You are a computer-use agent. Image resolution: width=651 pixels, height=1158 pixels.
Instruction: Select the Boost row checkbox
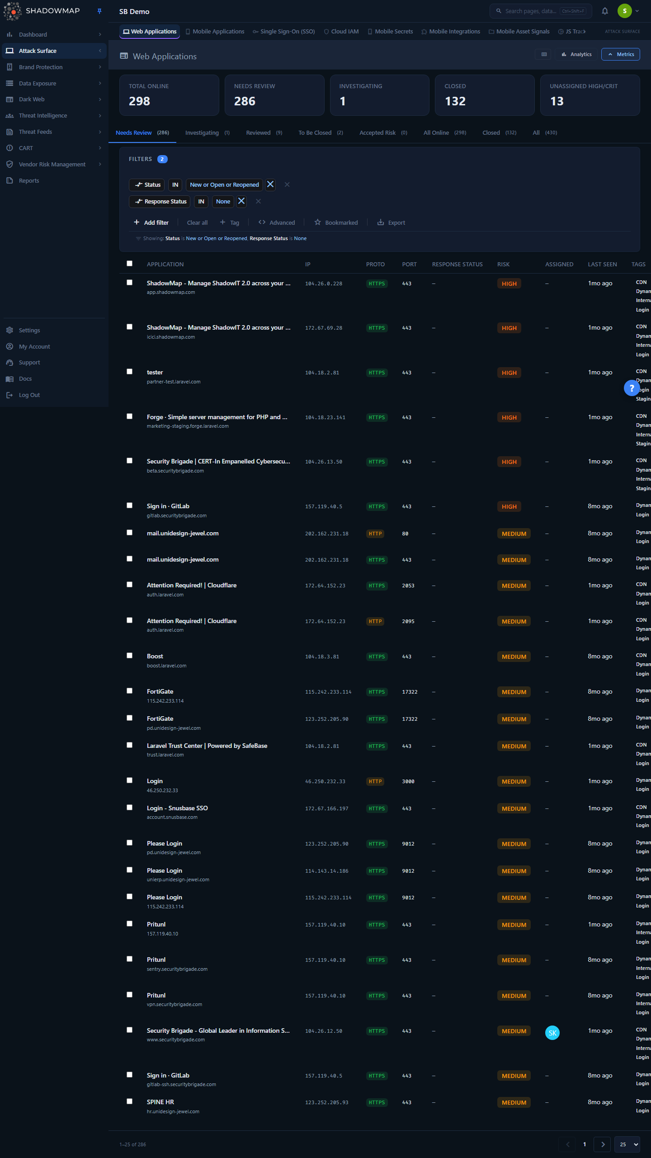[130, 656]
